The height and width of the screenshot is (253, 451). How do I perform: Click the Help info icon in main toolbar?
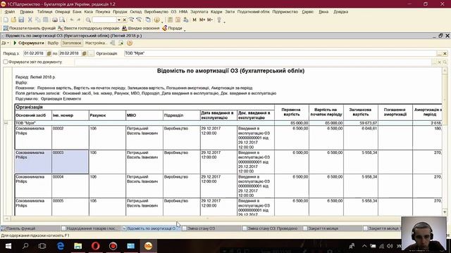point(156,20)
